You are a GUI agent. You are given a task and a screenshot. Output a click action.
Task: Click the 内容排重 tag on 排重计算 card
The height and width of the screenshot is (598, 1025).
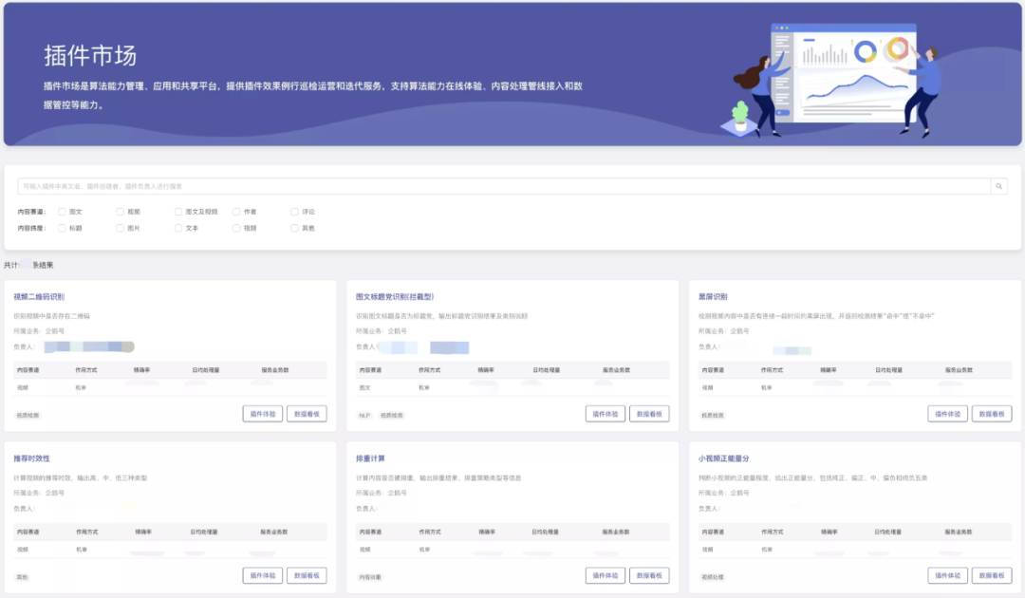point(370,578)
